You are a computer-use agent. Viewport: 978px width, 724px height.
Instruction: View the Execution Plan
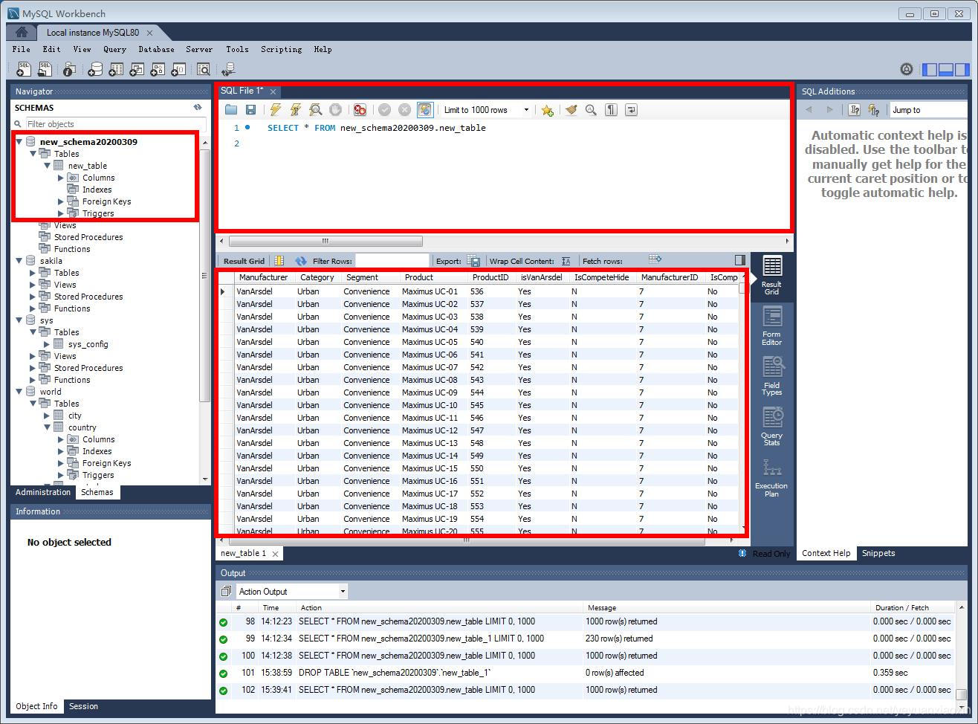tap(771, 478)
